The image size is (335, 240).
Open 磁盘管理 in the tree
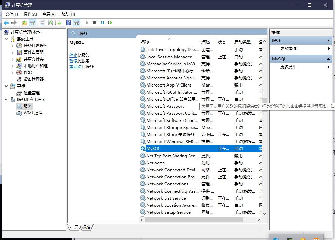(x=32, y=93)
